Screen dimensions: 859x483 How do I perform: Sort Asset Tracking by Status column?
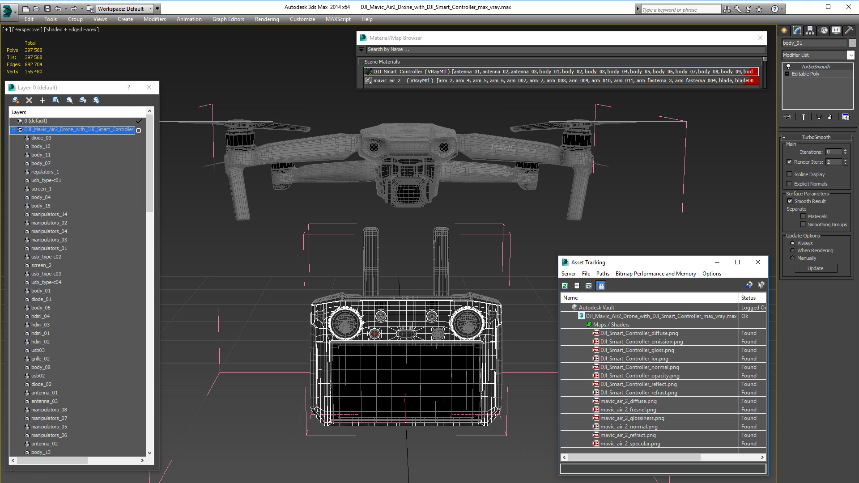(752, 298)
